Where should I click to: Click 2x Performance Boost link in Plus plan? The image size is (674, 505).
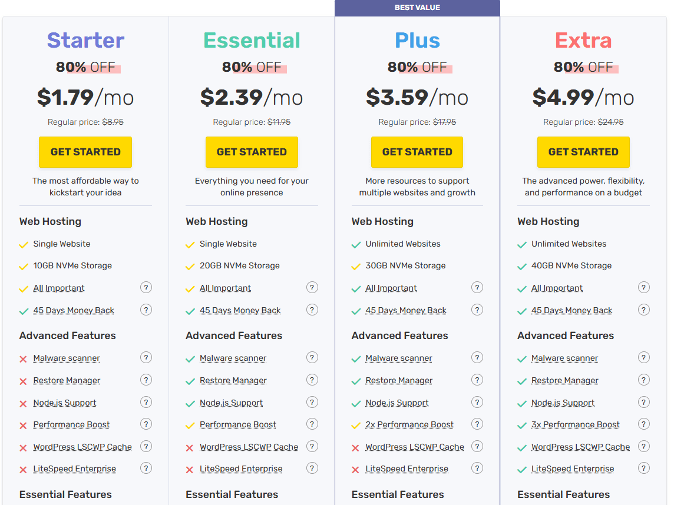[409, 424]
